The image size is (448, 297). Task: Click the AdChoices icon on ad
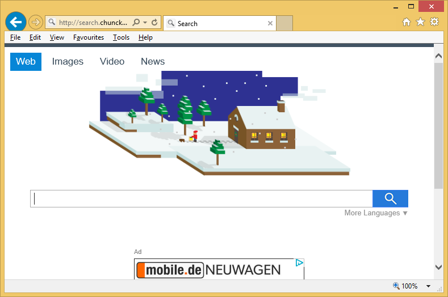tap(299, 262)
